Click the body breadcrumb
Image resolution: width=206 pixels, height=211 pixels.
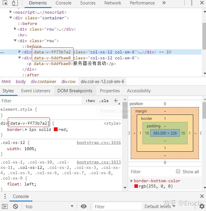(21, 82)
